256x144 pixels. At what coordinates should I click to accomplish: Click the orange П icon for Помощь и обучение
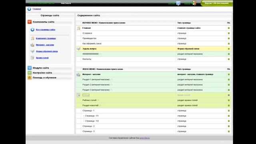[30, 78]
